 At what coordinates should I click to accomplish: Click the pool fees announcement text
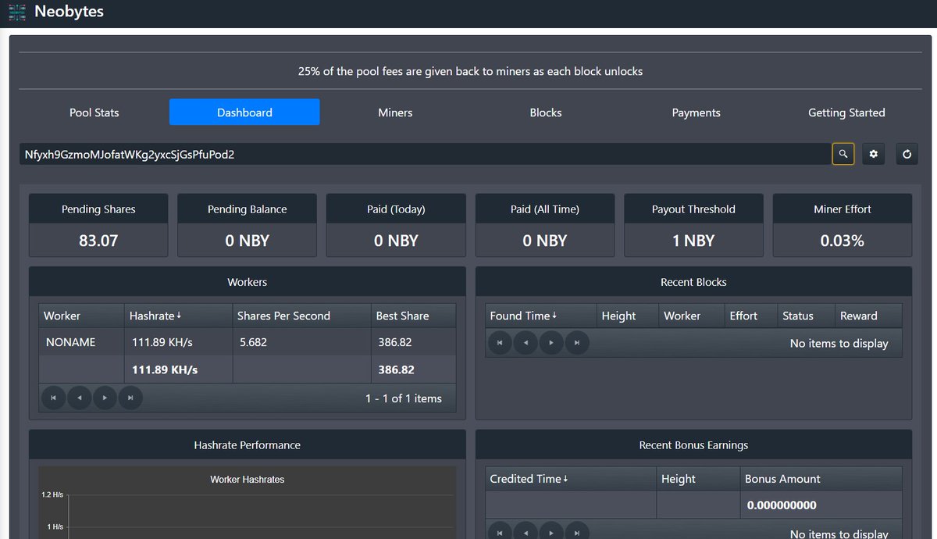tap(470, 71)
